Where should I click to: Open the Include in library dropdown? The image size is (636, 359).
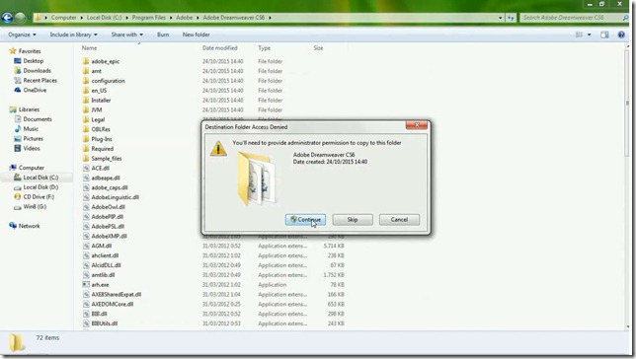click(x=73, y=35)
